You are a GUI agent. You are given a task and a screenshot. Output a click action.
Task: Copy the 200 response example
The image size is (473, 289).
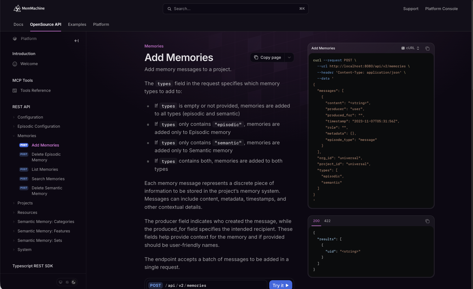pyautogui.click(x=427, y=221)
